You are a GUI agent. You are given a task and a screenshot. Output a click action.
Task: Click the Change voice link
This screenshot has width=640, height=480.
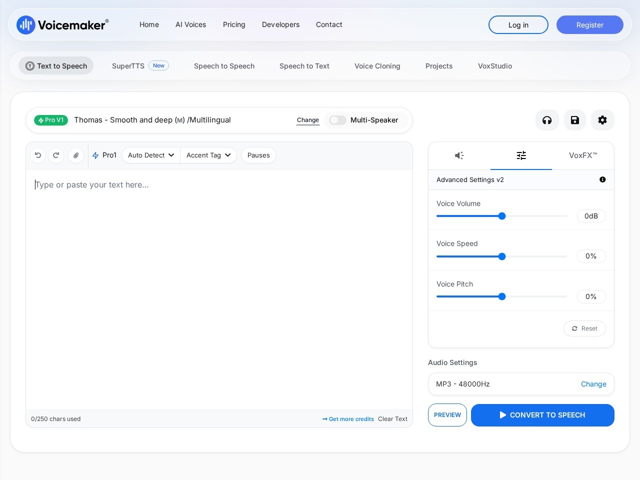308,120
